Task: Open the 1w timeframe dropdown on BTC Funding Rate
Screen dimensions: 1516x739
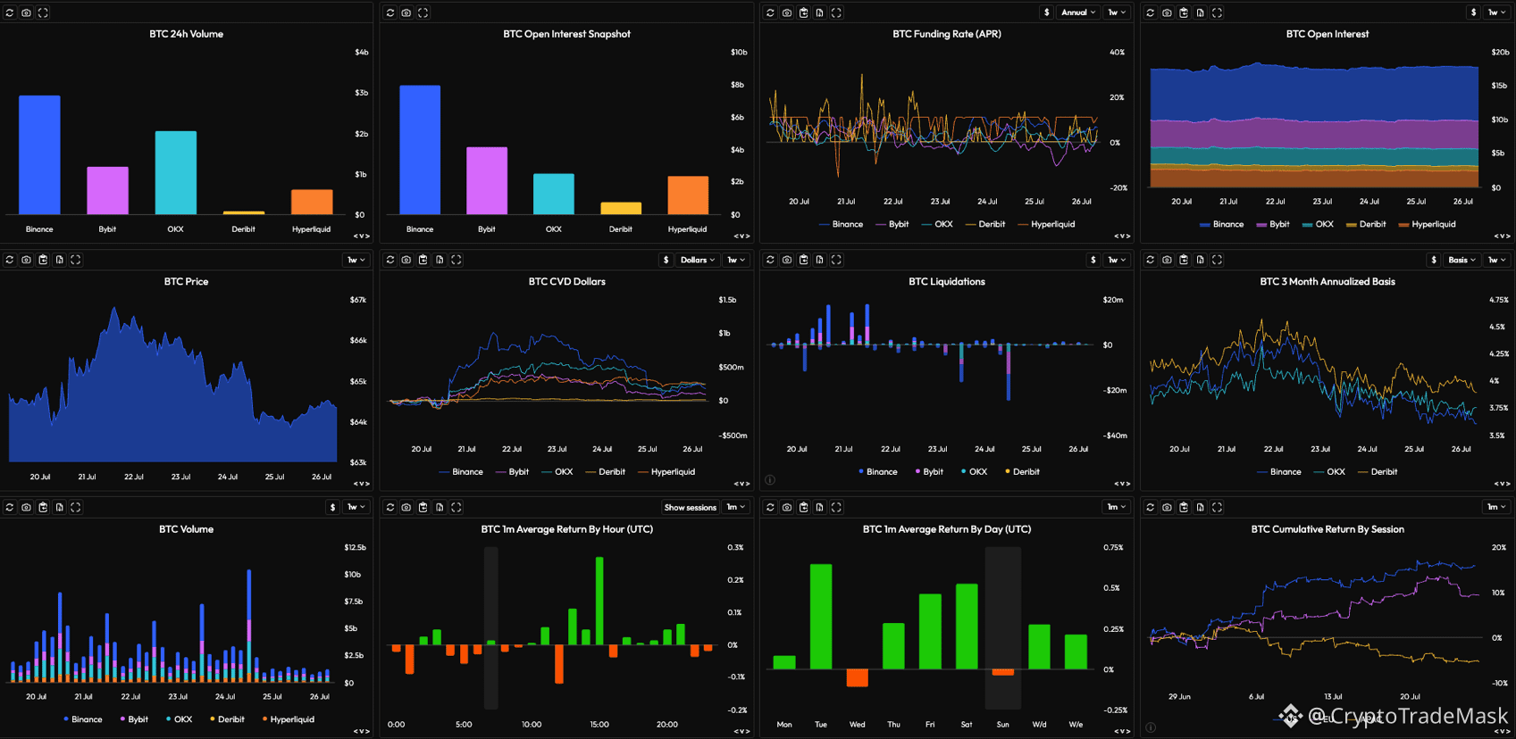Action: coord(1117,12)
